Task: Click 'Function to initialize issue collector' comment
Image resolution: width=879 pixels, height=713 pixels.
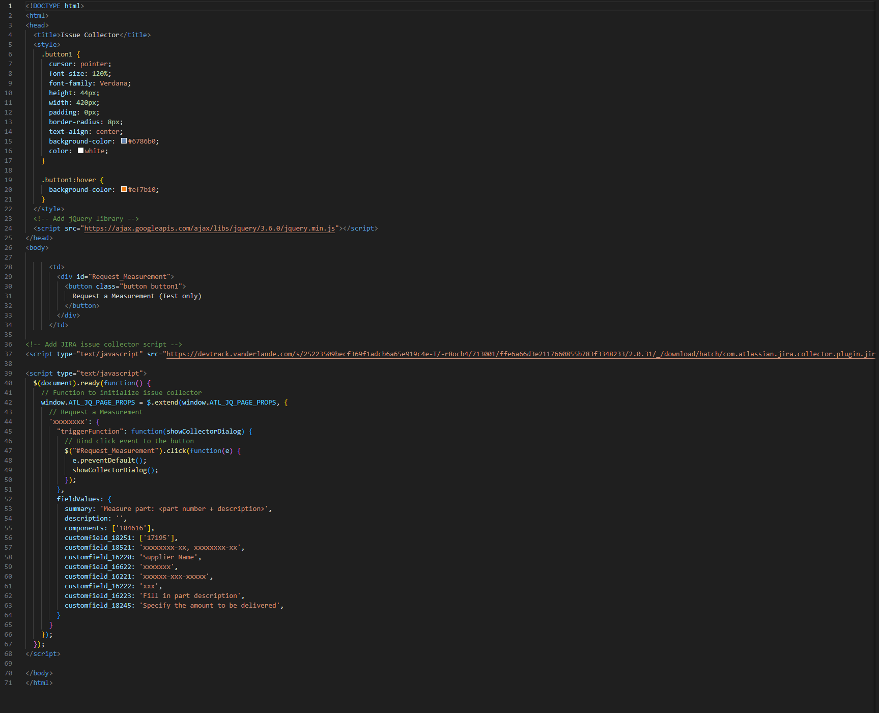Action: [x=122, y=393]
